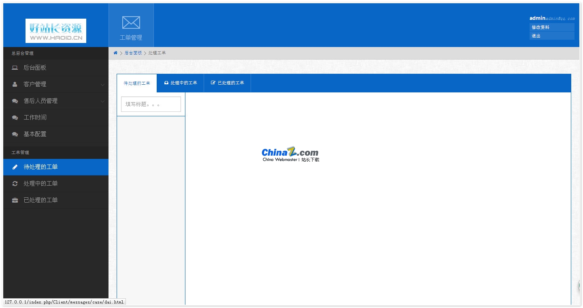583x308 pixels.
Task: Select 待处理的工单 in the sidebar
Action: click(56, 167)
